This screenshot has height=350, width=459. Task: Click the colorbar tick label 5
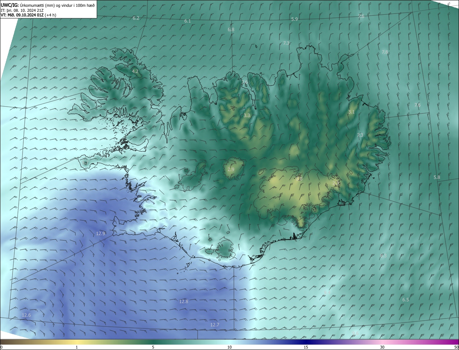coord(153,347)
